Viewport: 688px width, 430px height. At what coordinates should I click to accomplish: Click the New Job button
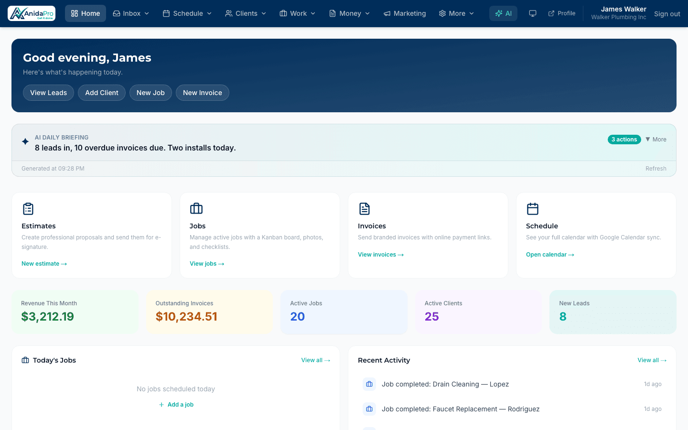pyautogui.click(x=150, y=93)
